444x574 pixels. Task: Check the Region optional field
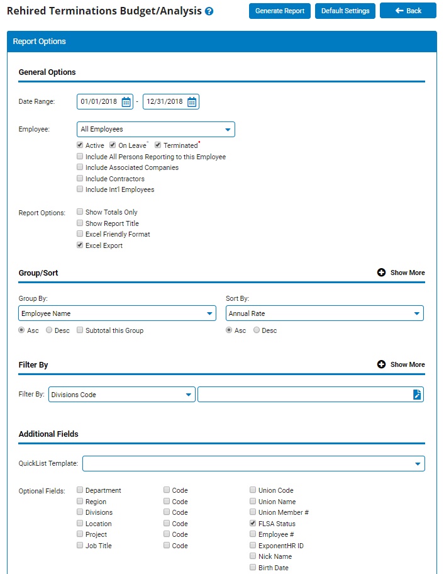click(80, 501)
